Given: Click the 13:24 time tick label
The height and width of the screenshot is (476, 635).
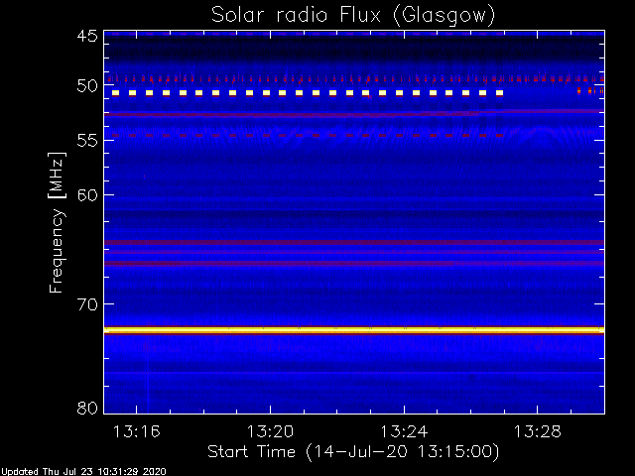Looking at the screenshot, I should (x=402, y=431).
